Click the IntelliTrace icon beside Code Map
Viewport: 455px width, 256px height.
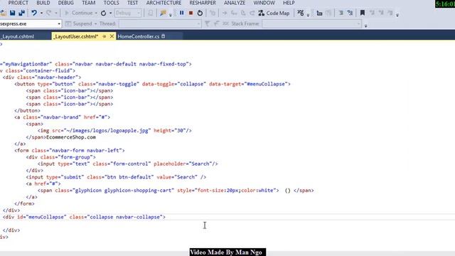(301, 13)
